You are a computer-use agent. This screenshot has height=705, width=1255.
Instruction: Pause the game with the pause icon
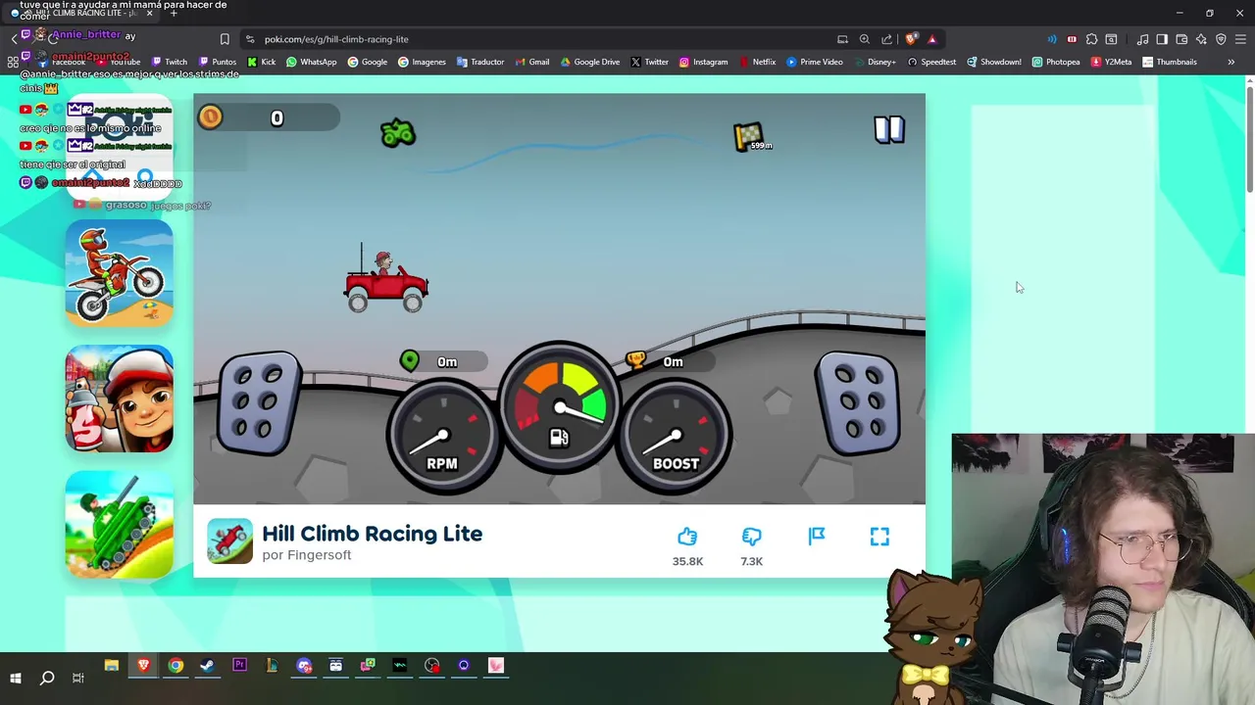pyautogui.click(x=889, y=130)
